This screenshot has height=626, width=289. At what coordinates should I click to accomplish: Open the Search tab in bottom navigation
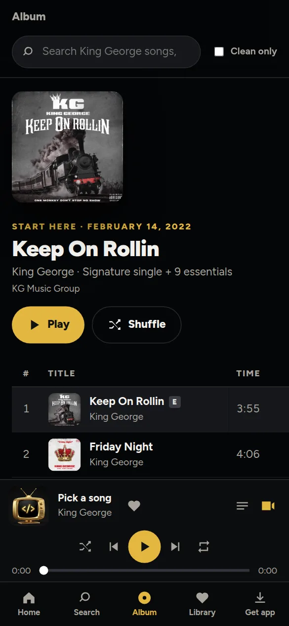86,604
